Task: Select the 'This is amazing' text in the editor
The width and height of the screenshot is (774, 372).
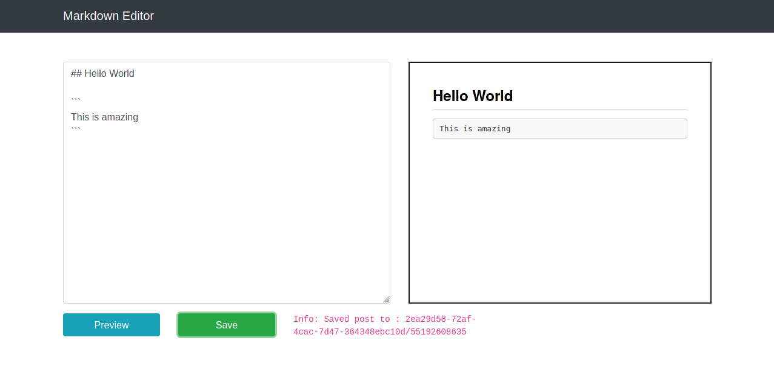Action: [x=104, y=117]
